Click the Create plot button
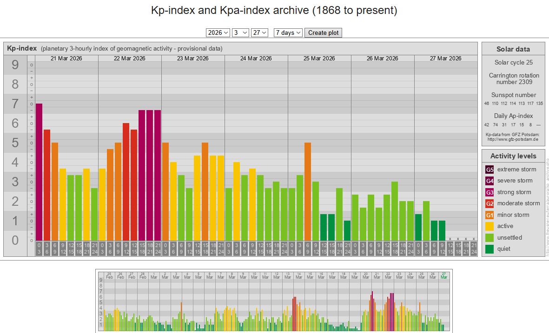549x333 pixels. tap(323, 33)
